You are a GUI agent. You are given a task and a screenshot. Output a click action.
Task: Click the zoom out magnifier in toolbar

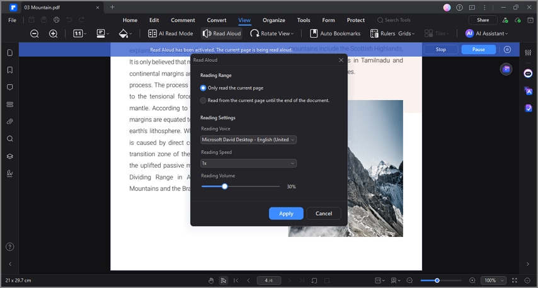34,33
